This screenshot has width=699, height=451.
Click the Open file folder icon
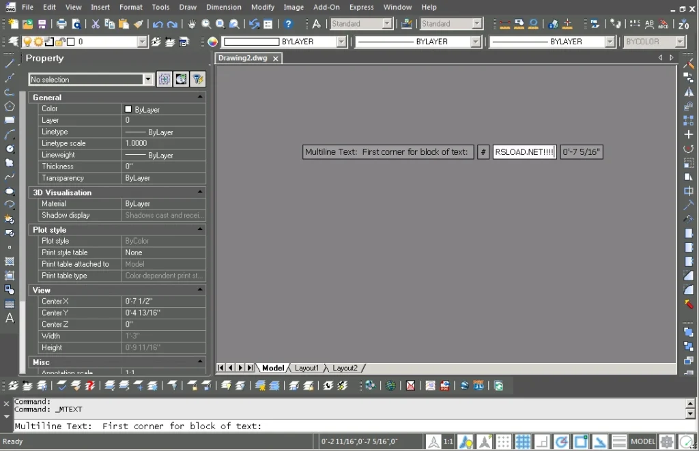pyautogui.click(x=27, y=24)
